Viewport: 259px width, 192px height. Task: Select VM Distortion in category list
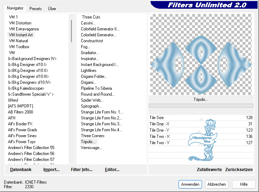pos(20,23)
